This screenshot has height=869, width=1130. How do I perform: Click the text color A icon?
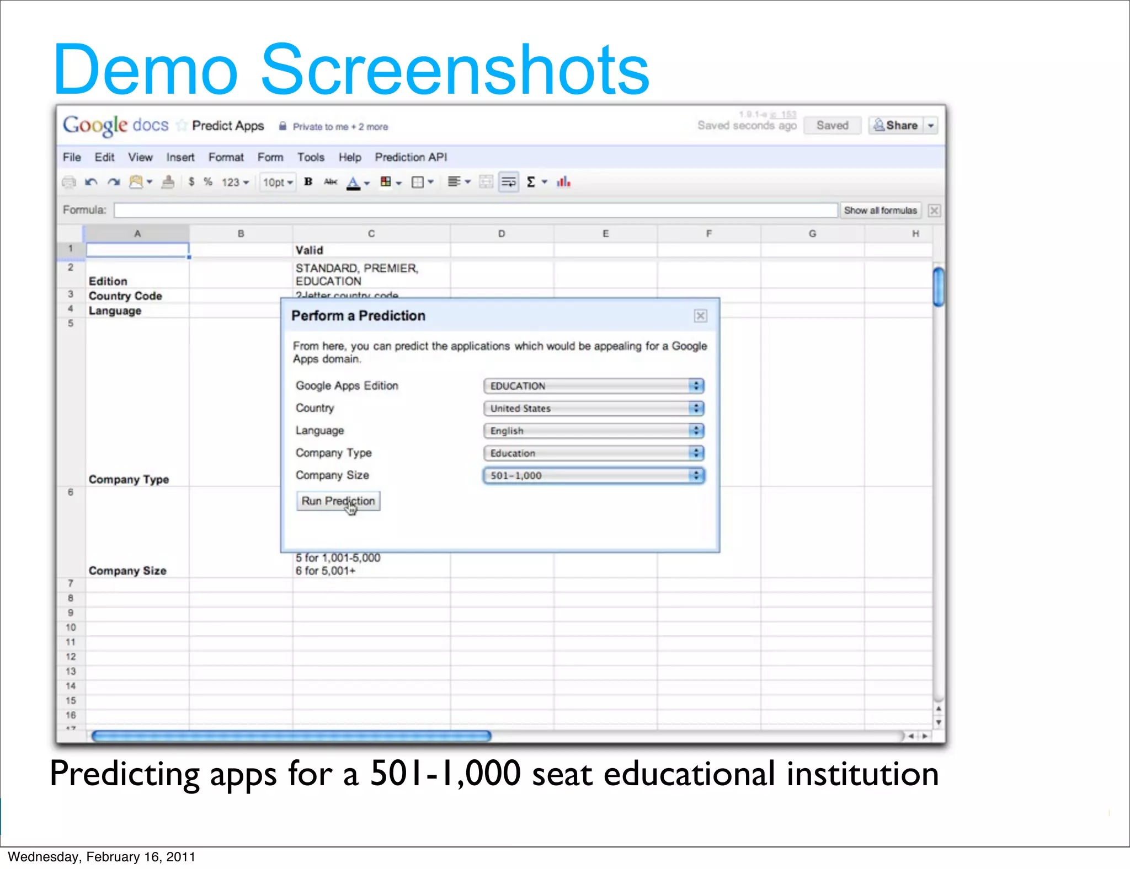coord(353,183)
